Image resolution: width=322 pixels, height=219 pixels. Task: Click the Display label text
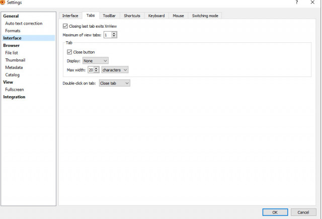[x=73, y=61]
